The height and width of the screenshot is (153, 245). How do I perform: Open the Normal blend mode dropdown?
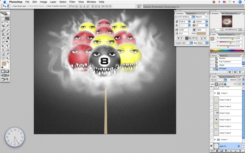point(218,80)
